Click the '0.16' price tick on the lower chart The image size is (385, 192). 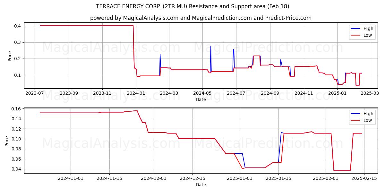coord(17,109)
